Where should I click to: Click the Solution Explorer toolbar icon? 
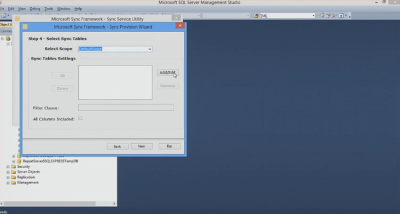(321, 16)
